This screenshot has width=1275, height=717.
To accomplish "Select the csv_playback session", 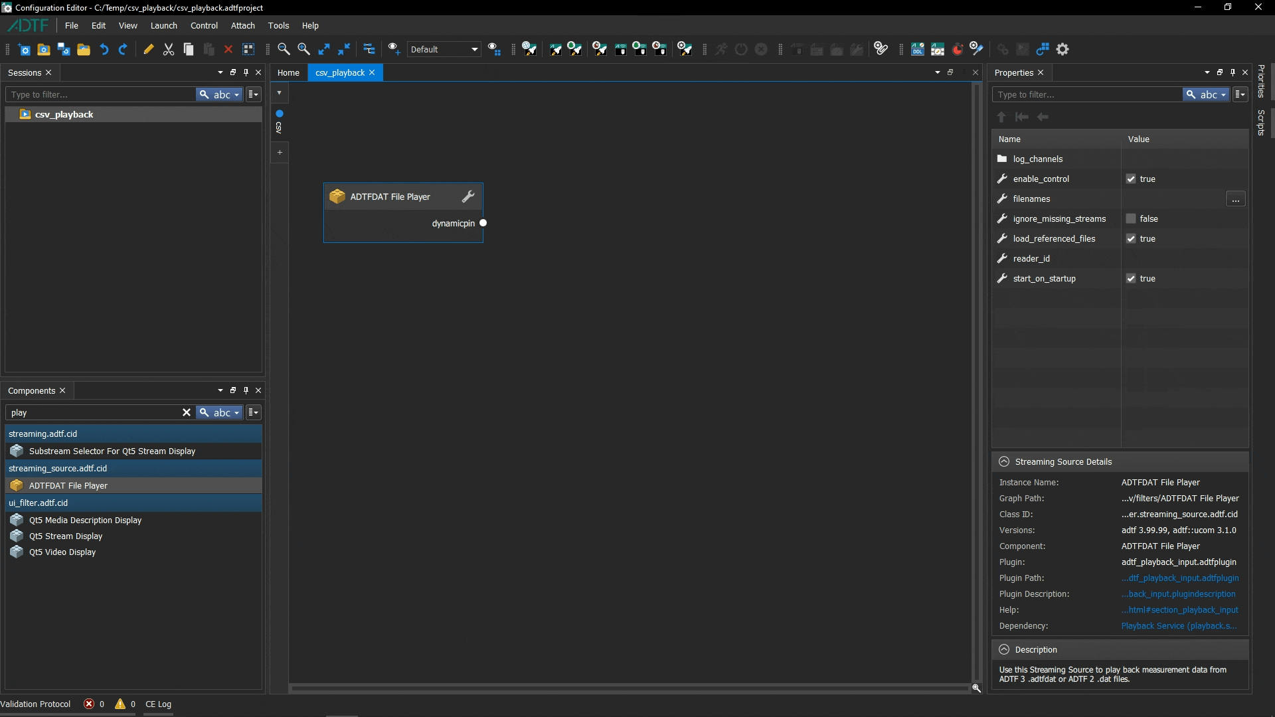I will [133, 114].
